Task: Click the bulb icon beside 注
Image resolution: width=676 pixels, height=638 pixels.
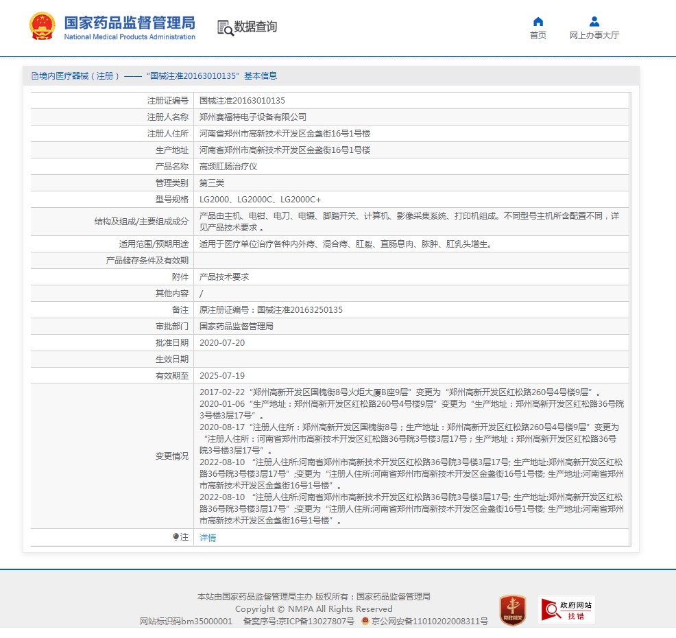Action: (x=176, y=537)
